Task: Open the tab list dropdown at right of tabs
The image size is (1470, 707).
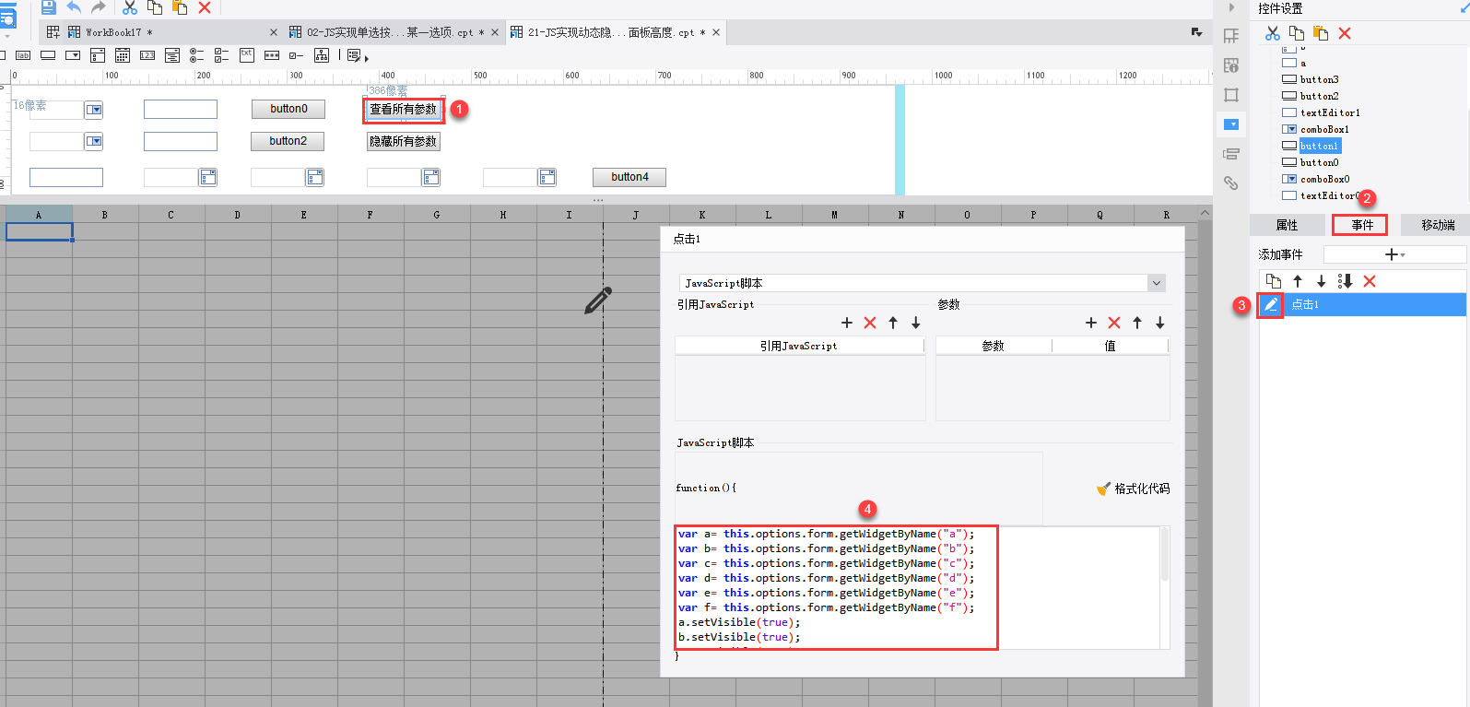Action: (1196, 32)
